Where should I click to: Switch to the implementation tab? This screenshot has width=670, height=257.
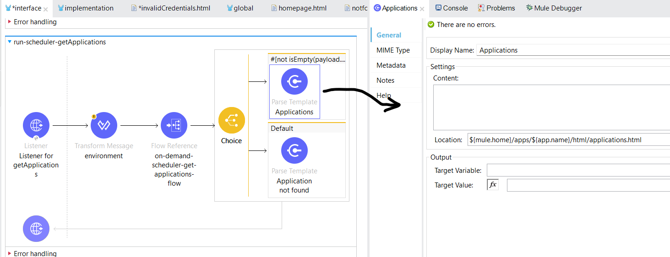coord(89,8)
